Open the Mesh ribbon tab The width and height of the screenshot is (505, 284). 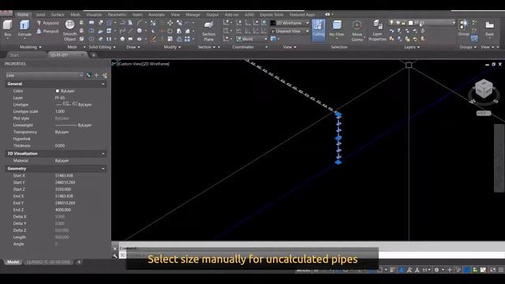75,14
